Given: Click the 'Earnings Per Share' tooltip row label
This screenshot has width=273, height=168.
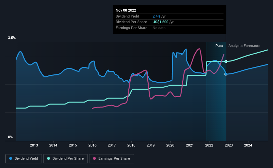Looking at the screenshot, I should pos(131,28).
